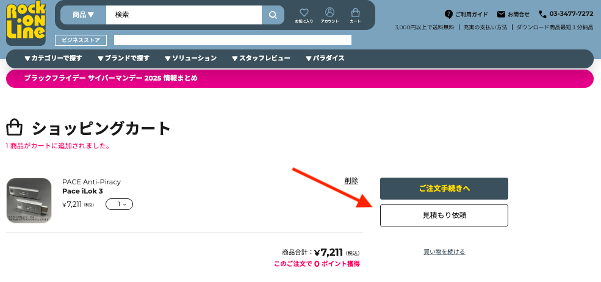The width and height of the screenshot is (601, 282).
Task: Focus the 検索 search input field
Action: point(183,15)
